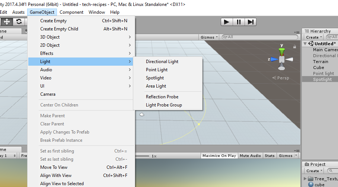Image resolution: width=338 pixels, height=187 pixels.
Task: Select Area Light from submenu
Action: pos(168,86)
